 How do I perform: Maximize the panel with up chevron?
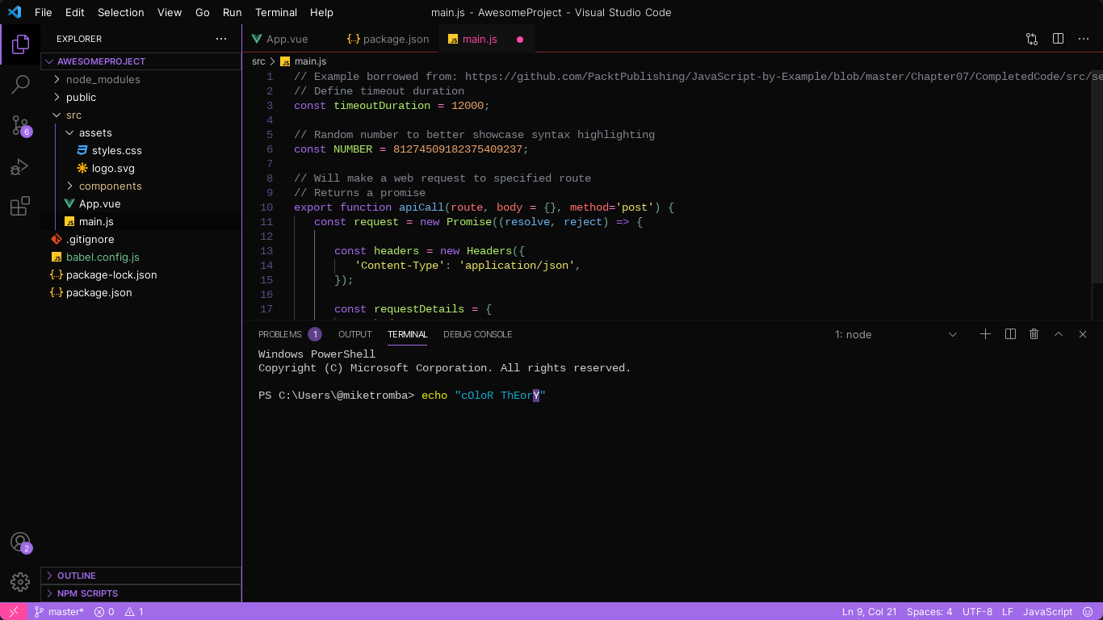tap(1059, 334)
